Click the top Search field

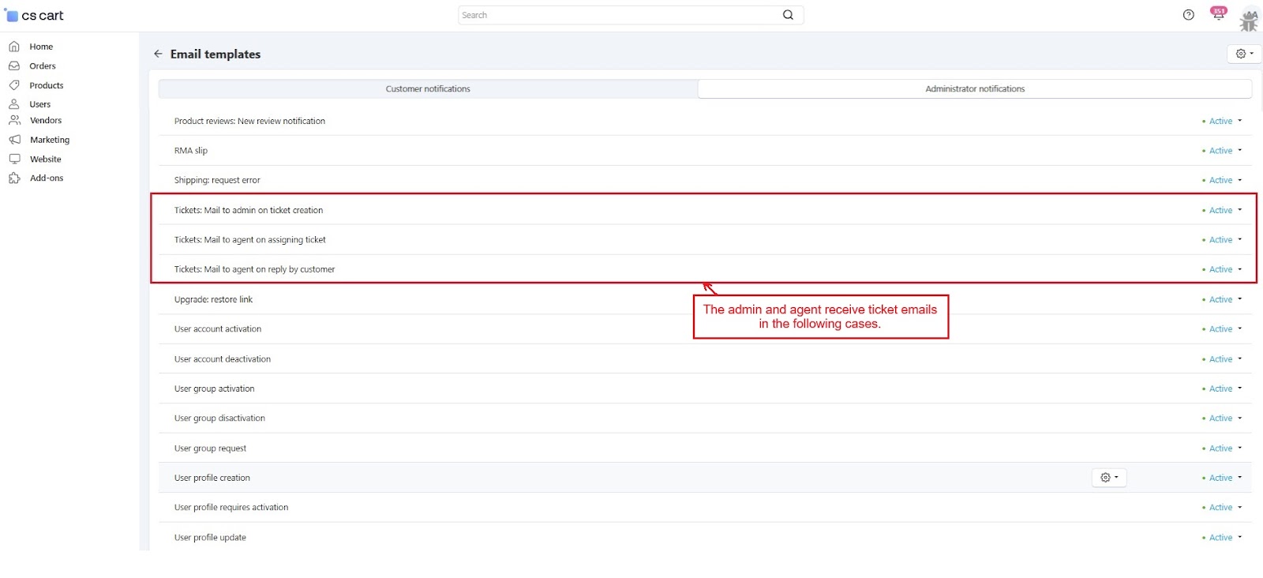click(x=620, y=15)
